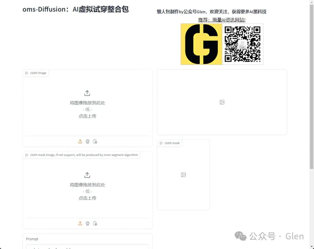Image resolution: width=314 pixels, height=249 pixels.
Task: Click 点击上传 in the cloth Image area
Action: point(87,116)
